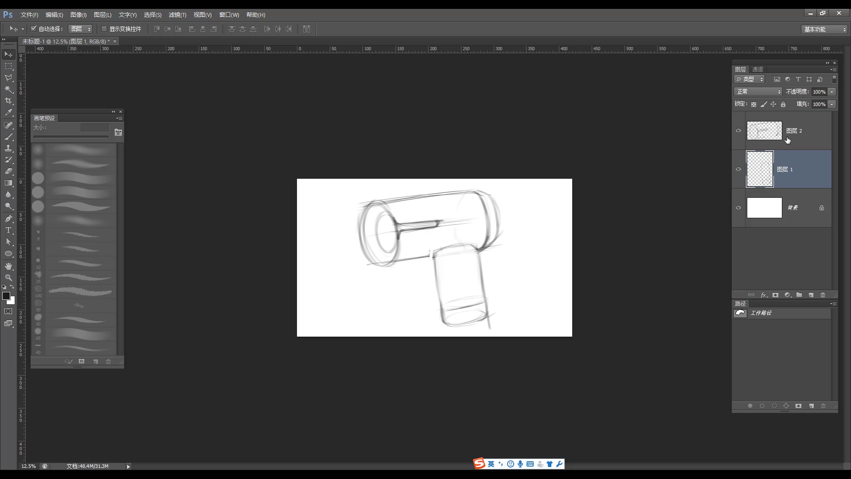Image resolution: width=851 pixels, height=479 pixels.
Task: Select the Zoom tool
Action: coord(8,278)
